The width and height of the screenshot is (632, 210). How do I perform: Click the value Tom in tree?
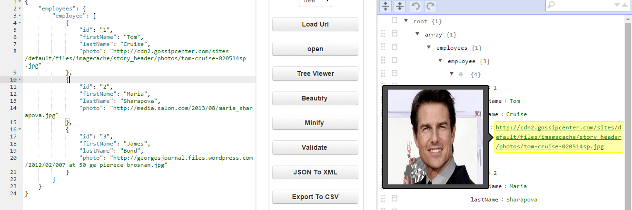click(x=515, y=101)
